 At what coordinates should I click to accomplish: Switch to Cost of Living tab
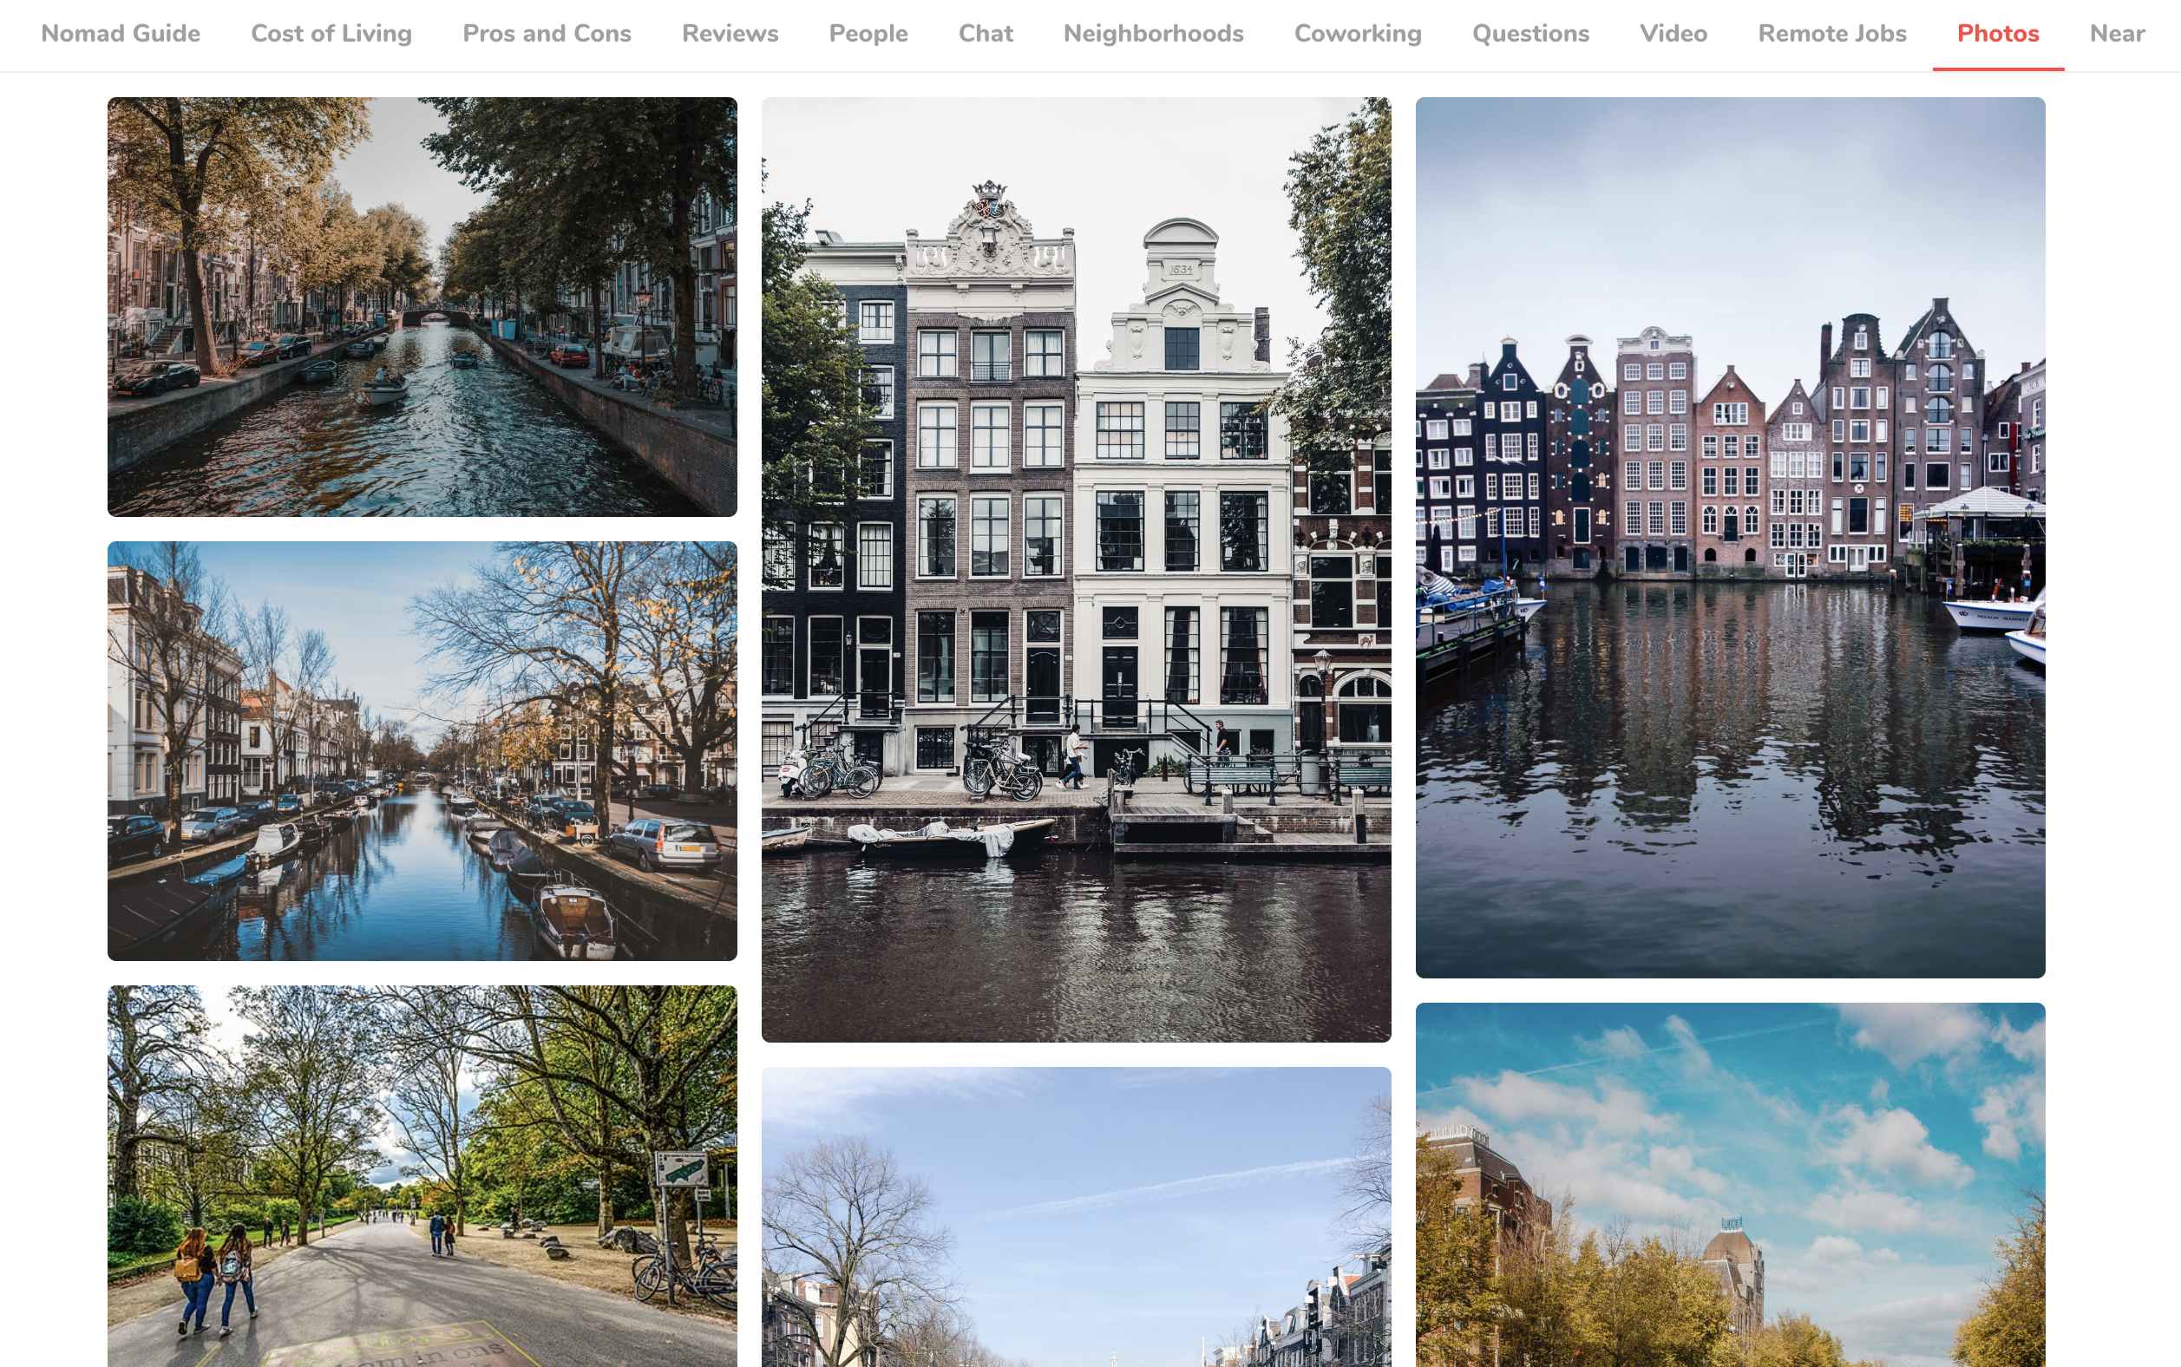point(331,34)
